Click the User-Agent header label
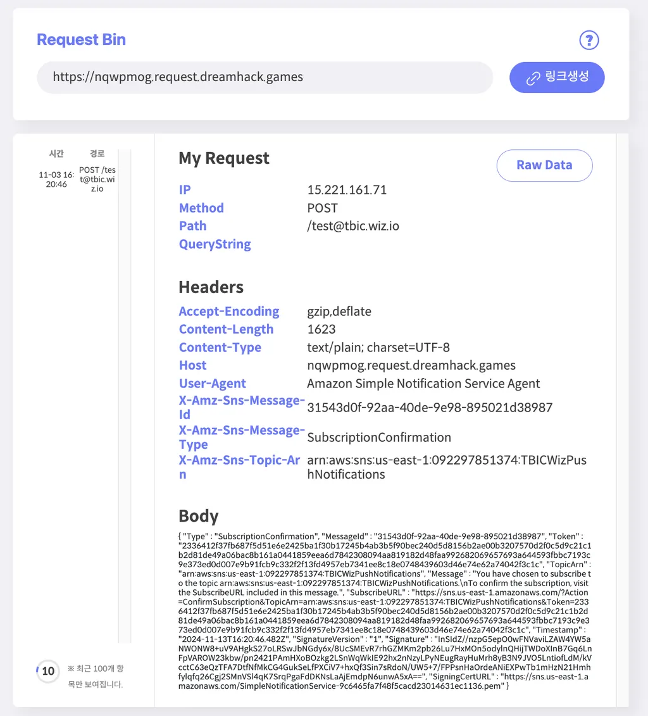 pyautogui.click(x=212, y=384)
